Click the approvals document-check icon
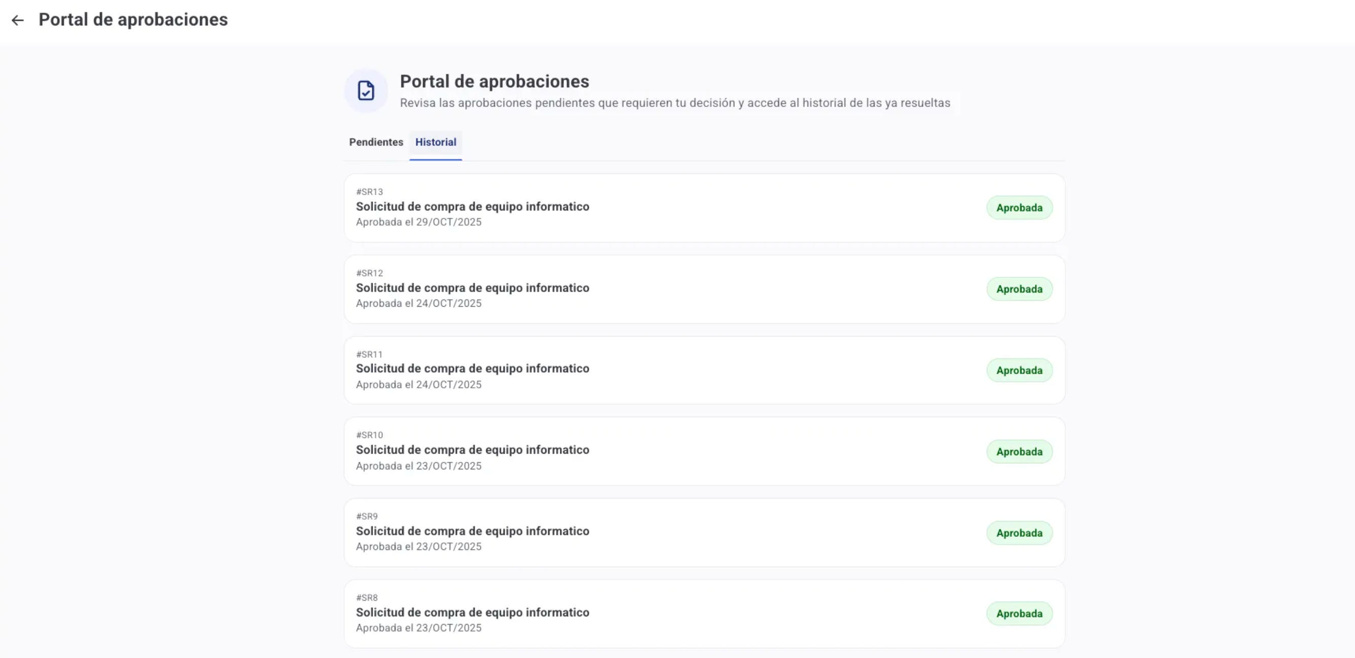This screenshot has height=658, width=1355. (366, 90)
